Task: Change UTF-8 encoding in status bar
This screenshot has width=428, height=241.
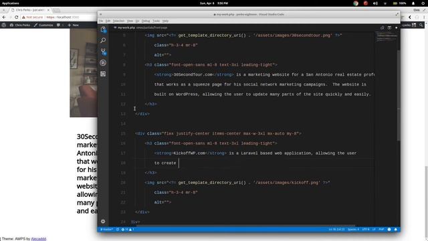Action: pyautogui.click(x=366, y=229)
